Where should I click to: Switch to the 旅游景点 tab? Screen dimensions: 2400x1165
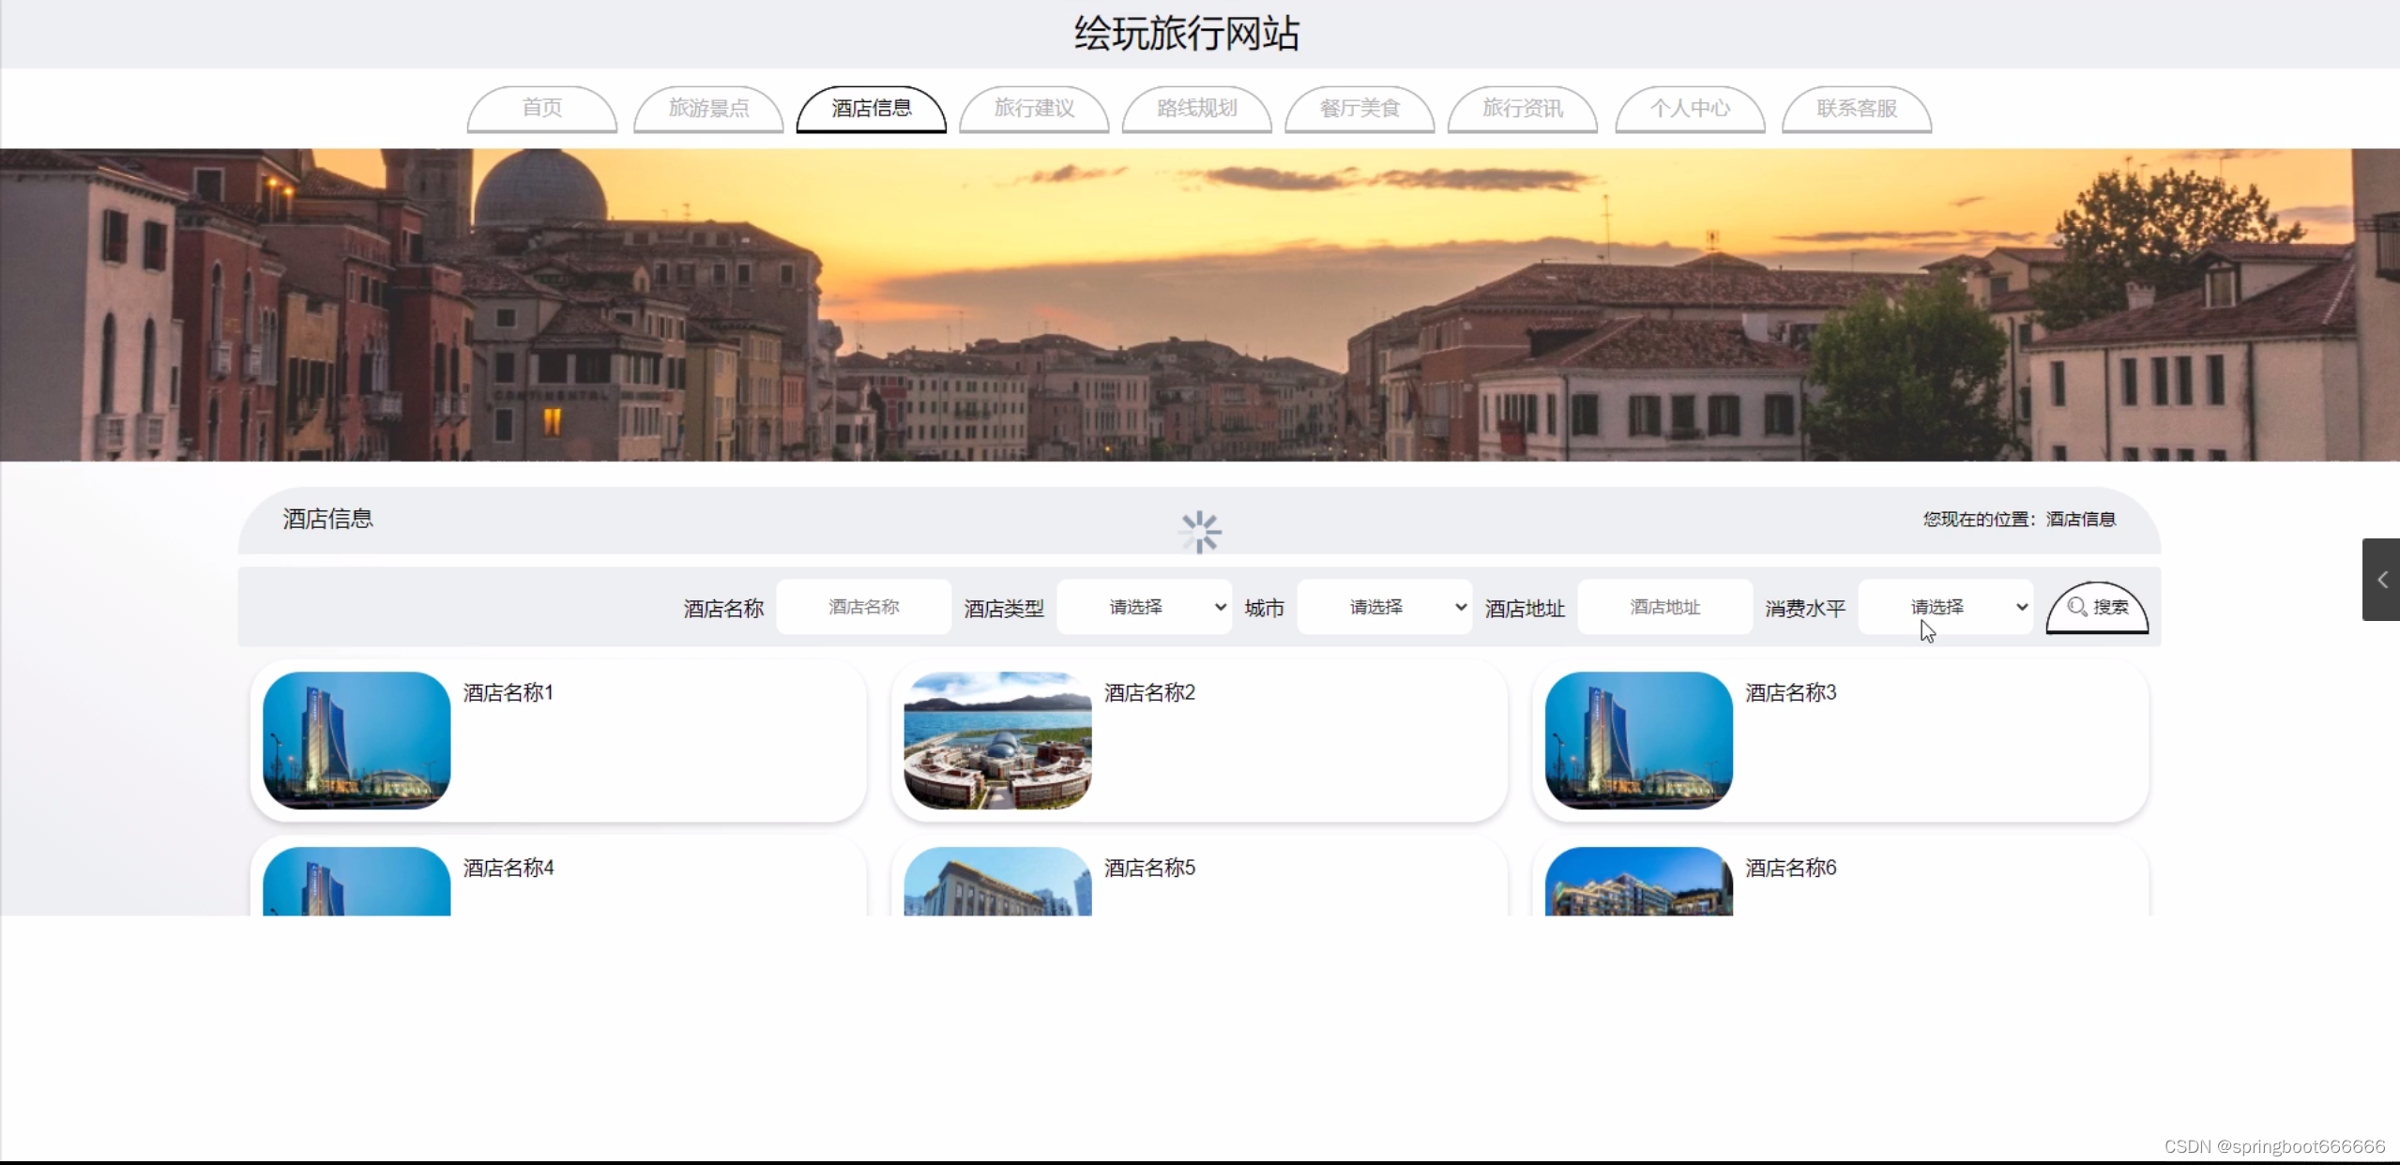coord(708,109)
